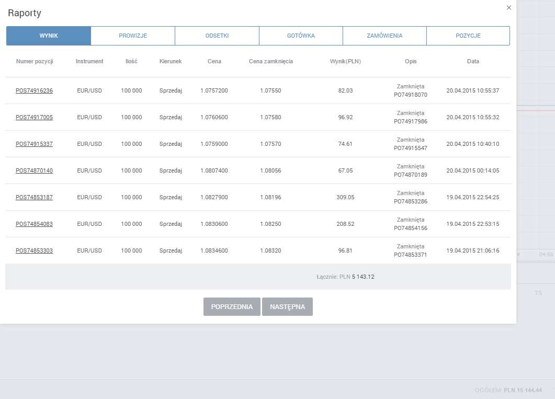The image size is (555, 399).
Task: Click the Numer pozycji column header
Action: tap(35, 61)
